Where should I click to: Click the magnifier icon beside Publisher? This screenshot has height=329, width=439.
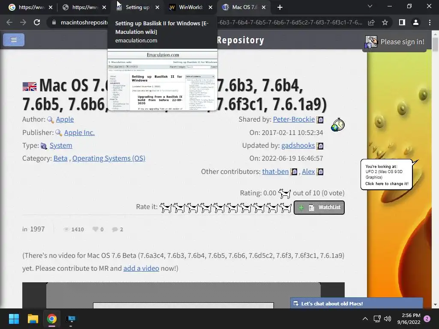click(59, 133)
